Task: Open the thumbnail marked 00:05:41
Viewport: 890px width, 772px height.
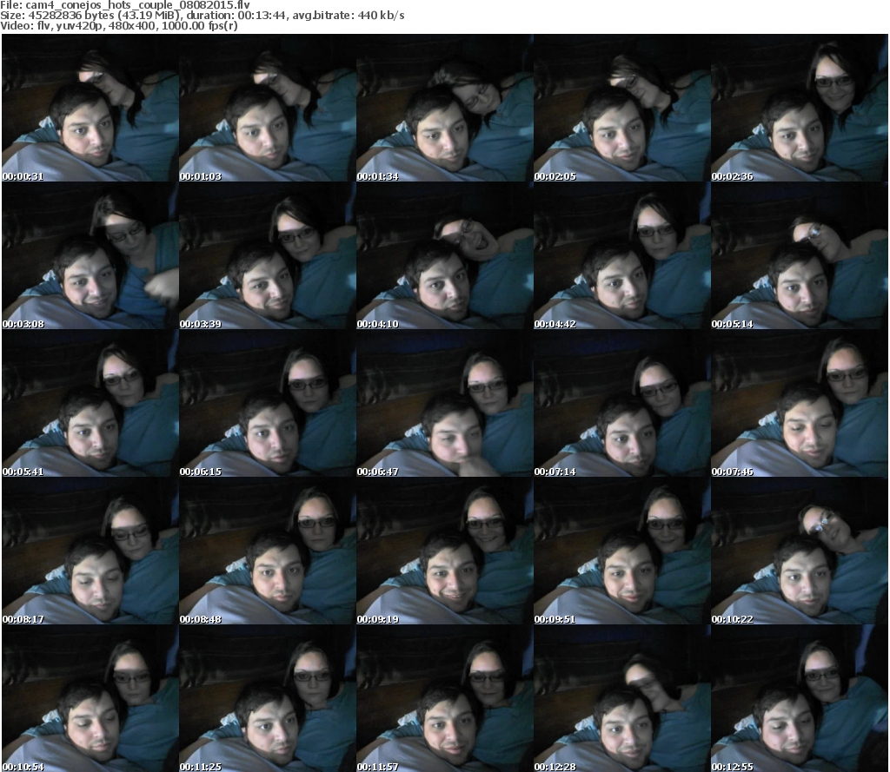Action: pos(90,403)
